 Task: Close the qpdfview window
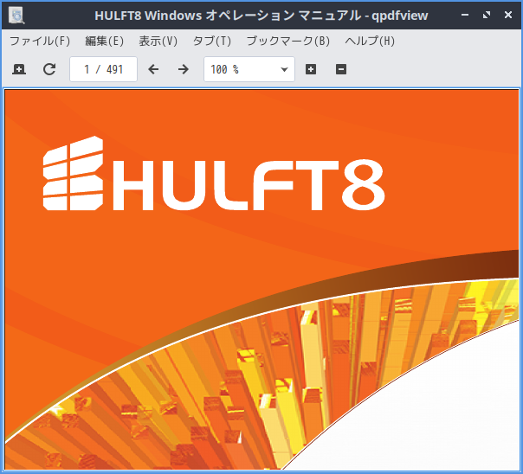508,15
